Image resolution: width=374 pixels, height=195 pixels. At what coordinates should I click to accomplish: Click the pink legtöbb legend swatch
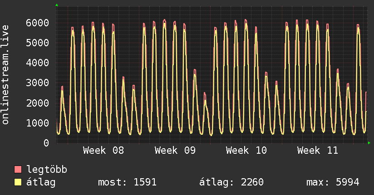tap(18, 170)
